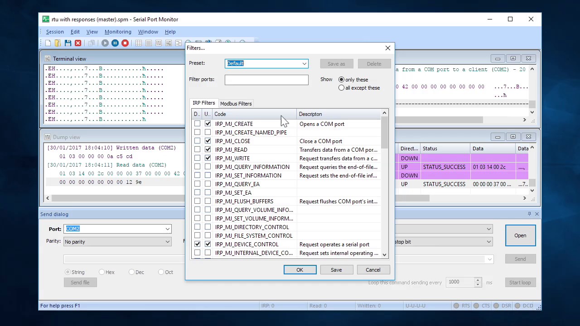
Task: Open the Parity dropdown
Action: [117, 242]
